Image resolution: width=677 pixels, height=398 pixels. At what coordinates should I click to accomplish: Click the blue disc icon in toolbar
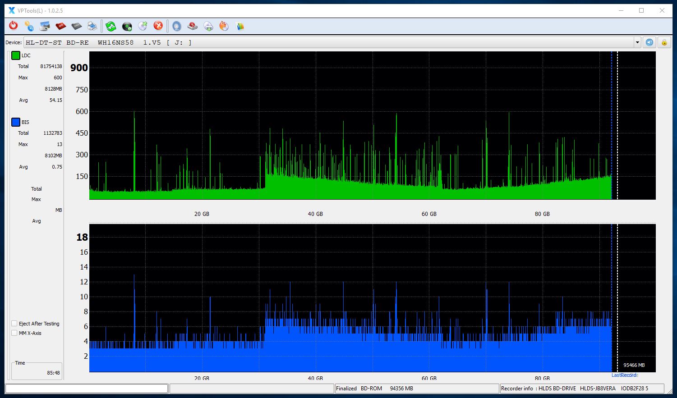[x=177, y=26]
